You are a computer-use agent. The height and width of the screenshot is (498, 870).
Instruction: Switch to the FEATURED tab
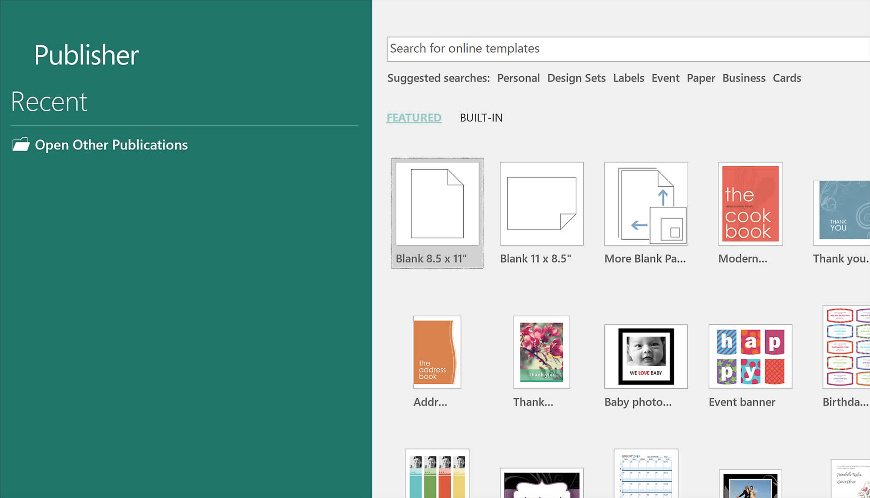[414, 118]
